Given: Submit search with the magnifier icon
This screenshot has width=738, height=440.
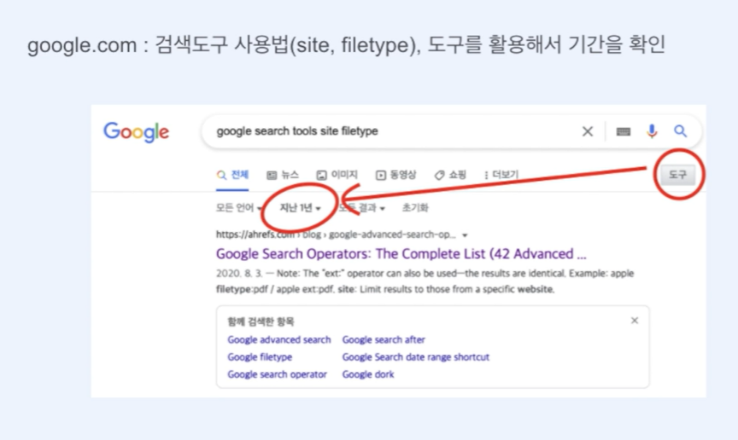Looking at the screenshot, I should pyautogui.click(x=680, y=131).
